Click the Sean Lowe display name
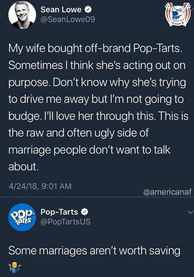 click(x=61, y=10)
